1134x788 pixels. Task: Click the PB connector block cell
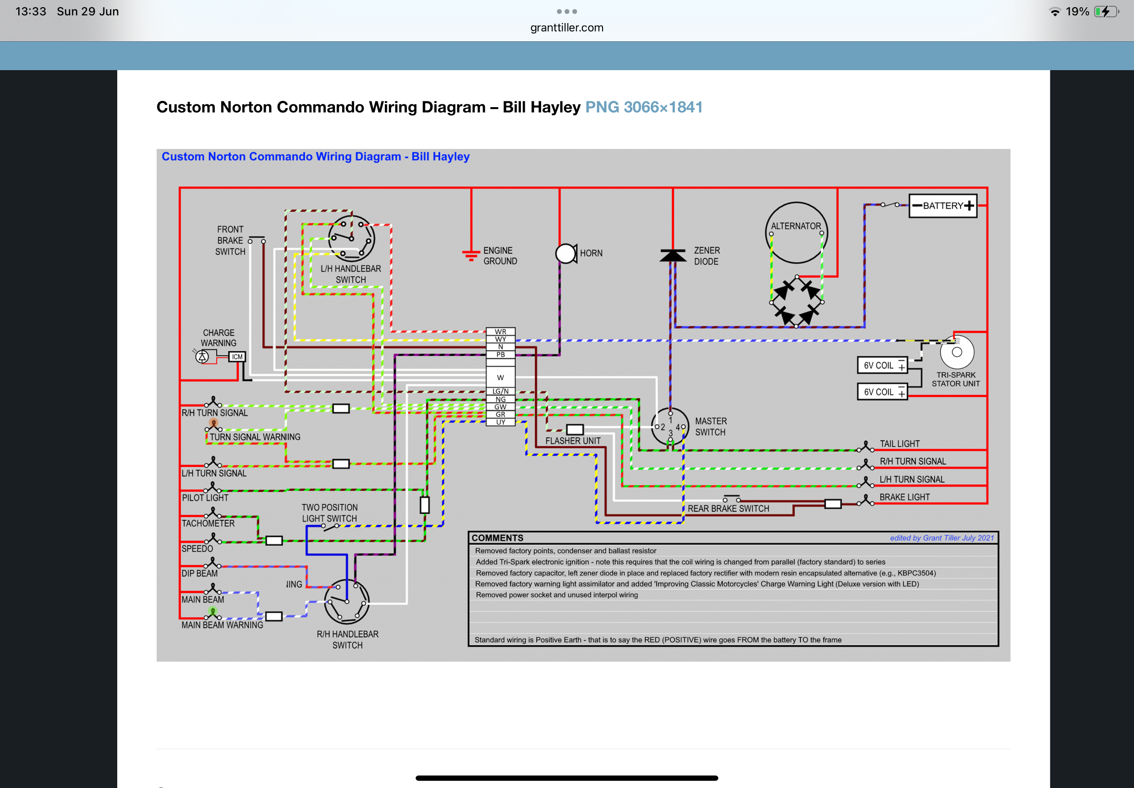(x=501, y=355)
